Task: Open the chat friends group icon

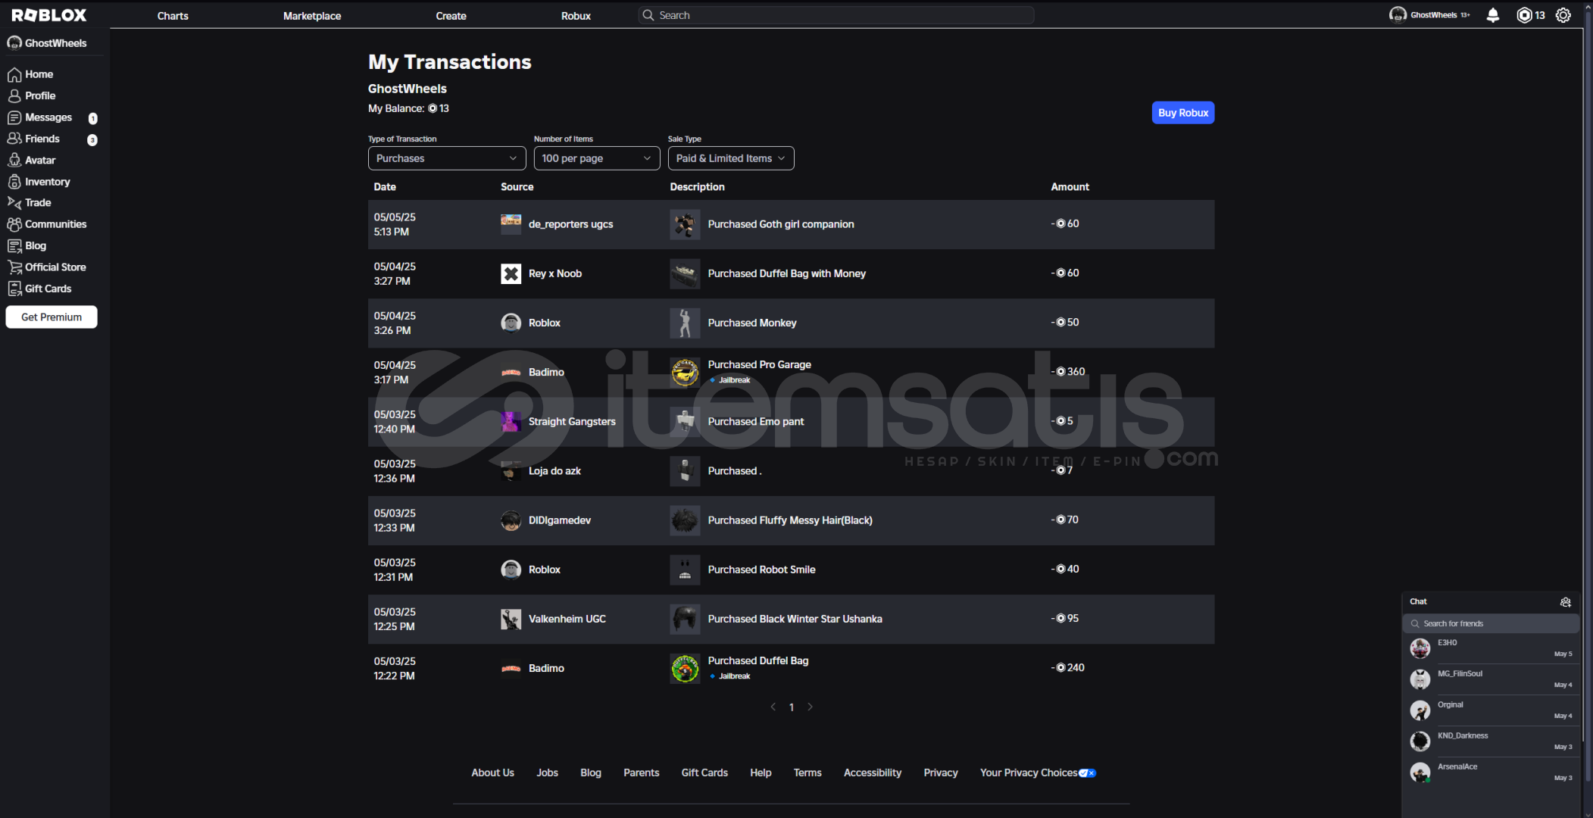Action: pos(1565,602)
